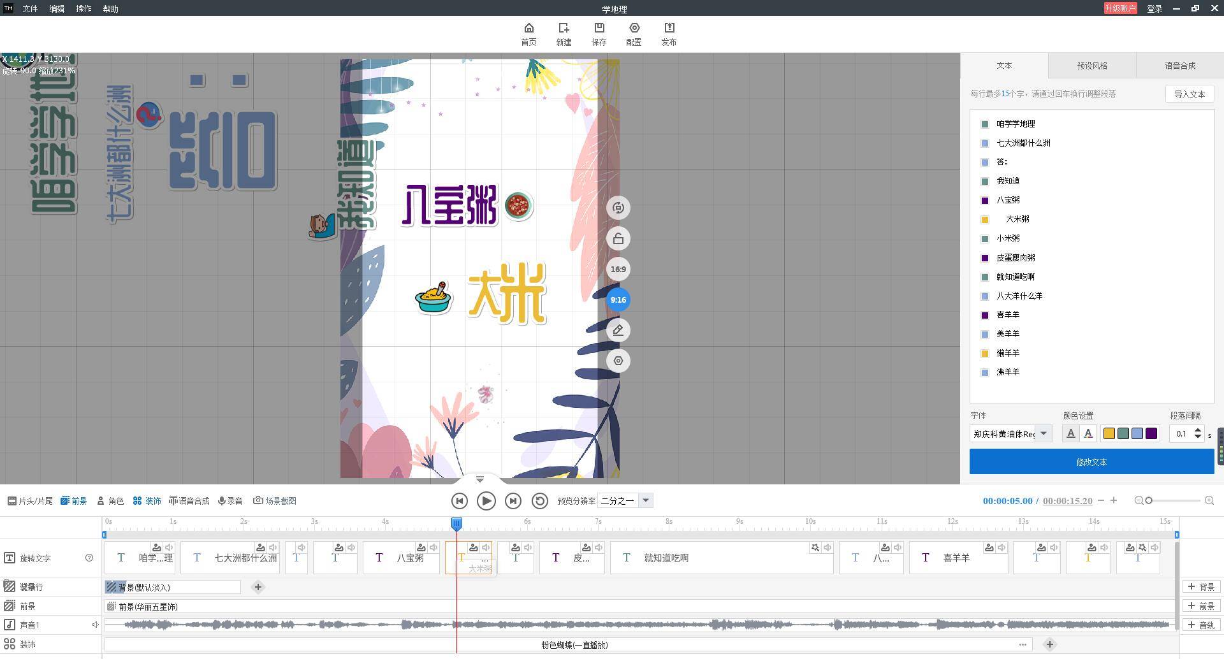Image resolution: width=1224 pixels, height=659 pixels.
Task: Click 修改文本 button
Action: point(1091,461)
